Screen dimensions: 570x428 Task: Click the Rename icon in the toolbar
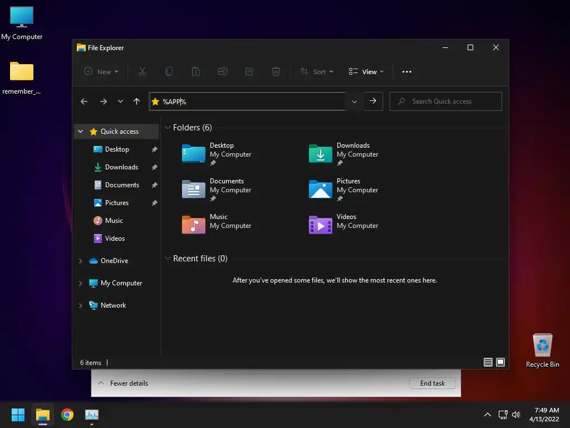[x=223, y=72]
